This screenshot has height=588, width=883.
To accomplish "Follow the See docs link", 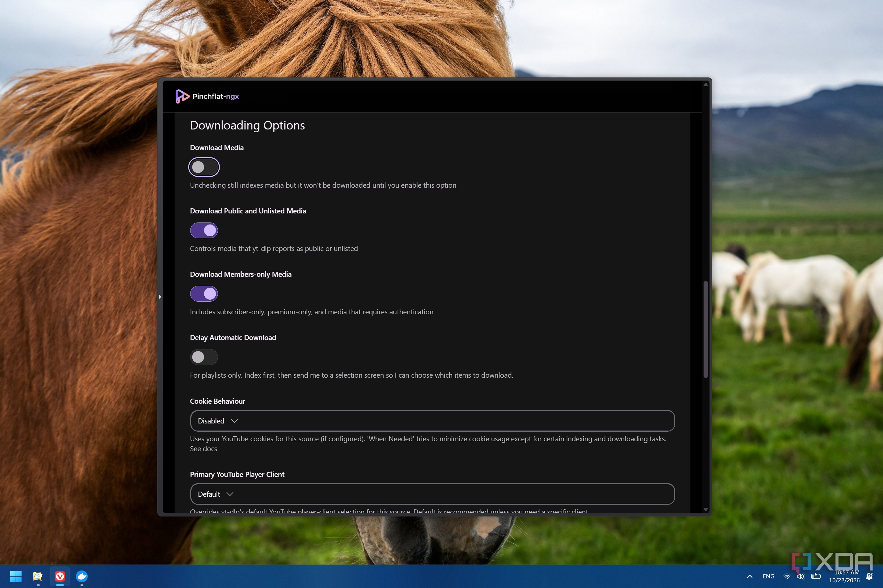I will coord(203,449).
